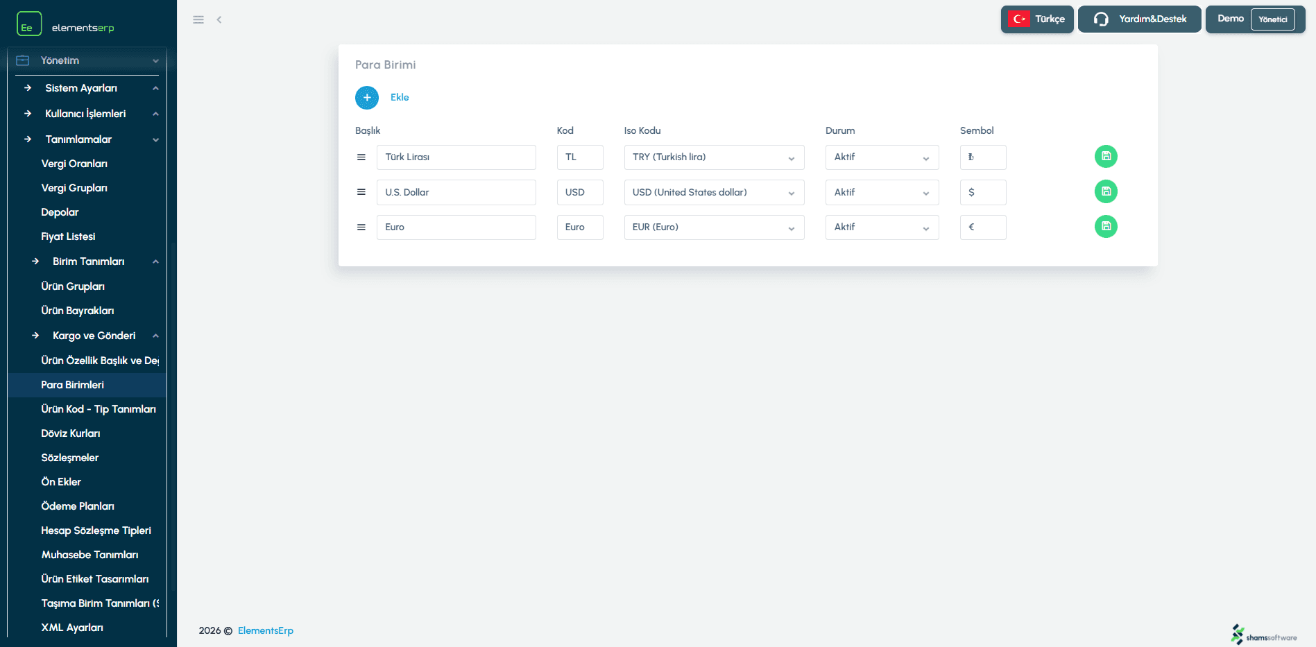Grab the drag handle for U.S. Dollar row
The height and width of the screenshot is (647, 1316).
pyautogui.click(x=361, y=192)
